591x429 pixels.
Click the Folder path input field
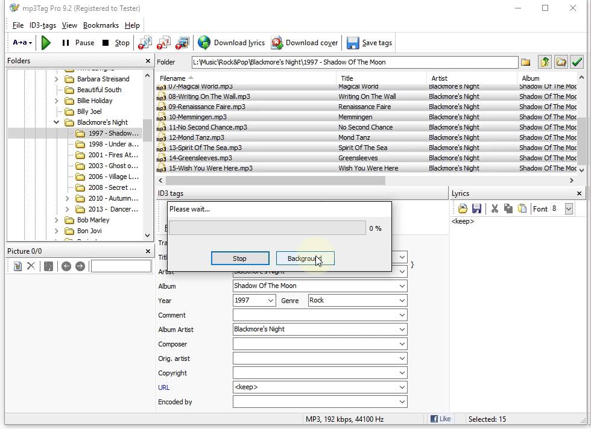tap(355, 62)
